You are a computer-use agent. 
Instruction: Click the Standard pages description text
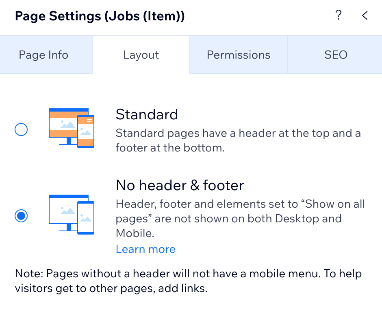click(238, 140)
